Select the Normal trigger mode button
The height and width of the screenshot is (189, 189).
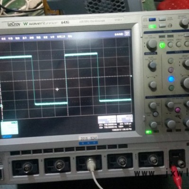[170, 44]
